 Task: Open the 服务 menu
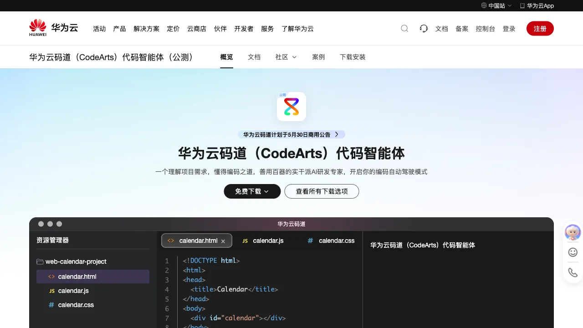267,28
